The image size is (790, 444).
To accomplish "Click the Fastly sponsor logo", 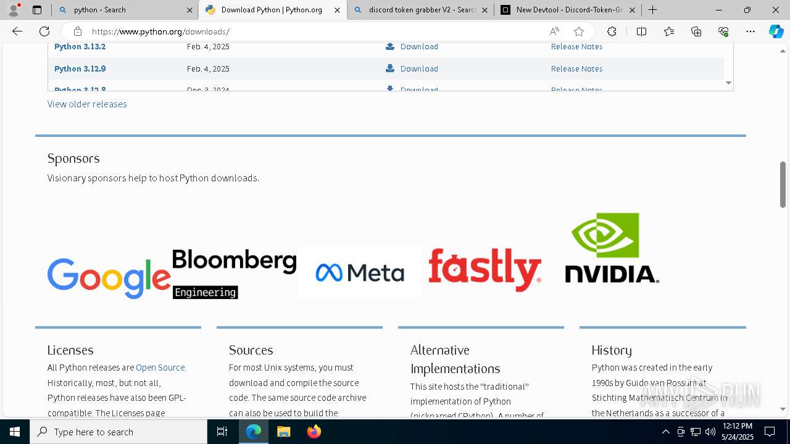I will pyautogui.click(x=485, y=269).
